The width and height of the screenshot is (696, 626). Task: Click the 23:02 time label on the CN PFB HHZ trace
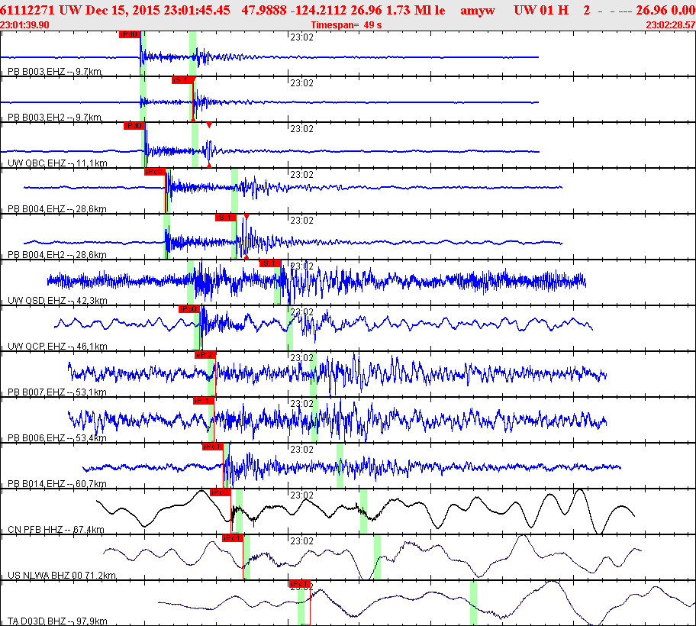click(x=302, y=495)
